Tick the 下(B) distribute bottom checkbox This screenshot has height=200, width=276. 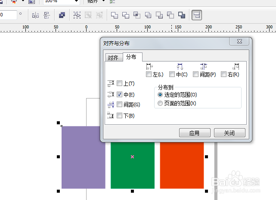click(x=119, y=116)
